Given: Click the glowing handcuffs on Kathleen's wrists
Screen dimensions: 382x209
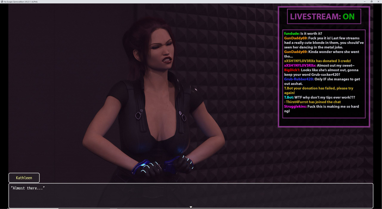Looking at the screenshot, I should pos(163,165).
